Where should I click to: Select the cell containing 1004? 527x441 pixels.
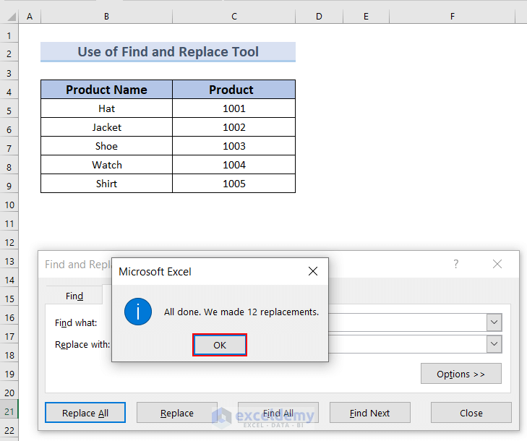coord(234,165)
